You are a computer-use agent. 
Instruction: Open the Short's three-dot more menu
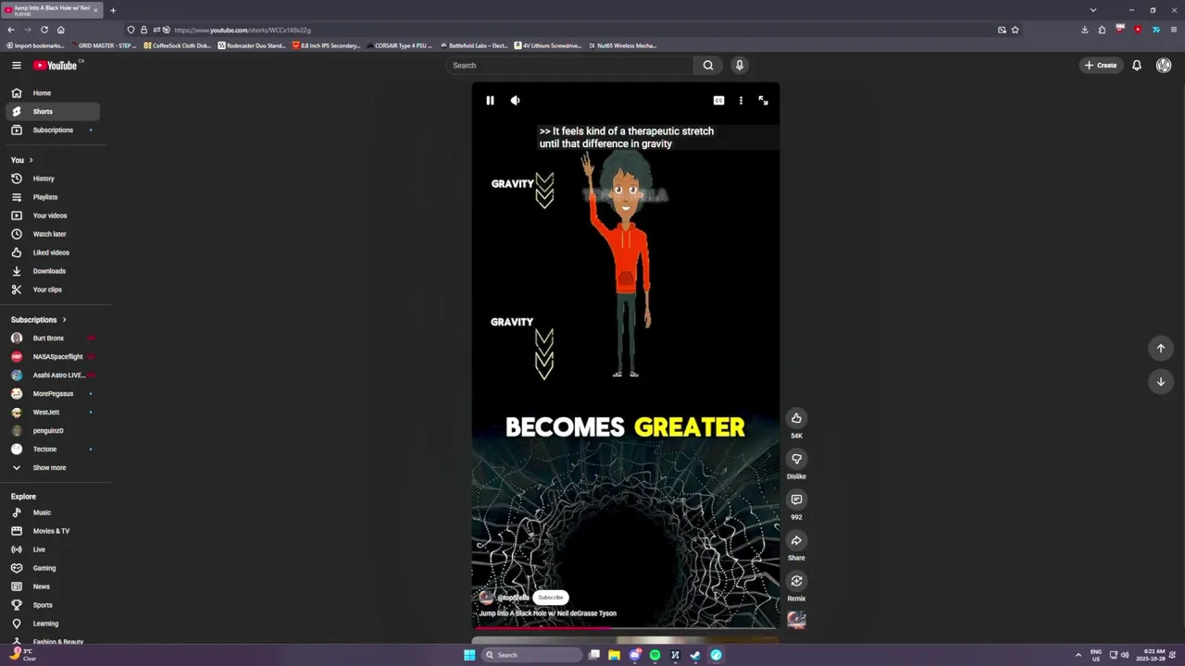[x=741, y=100]
